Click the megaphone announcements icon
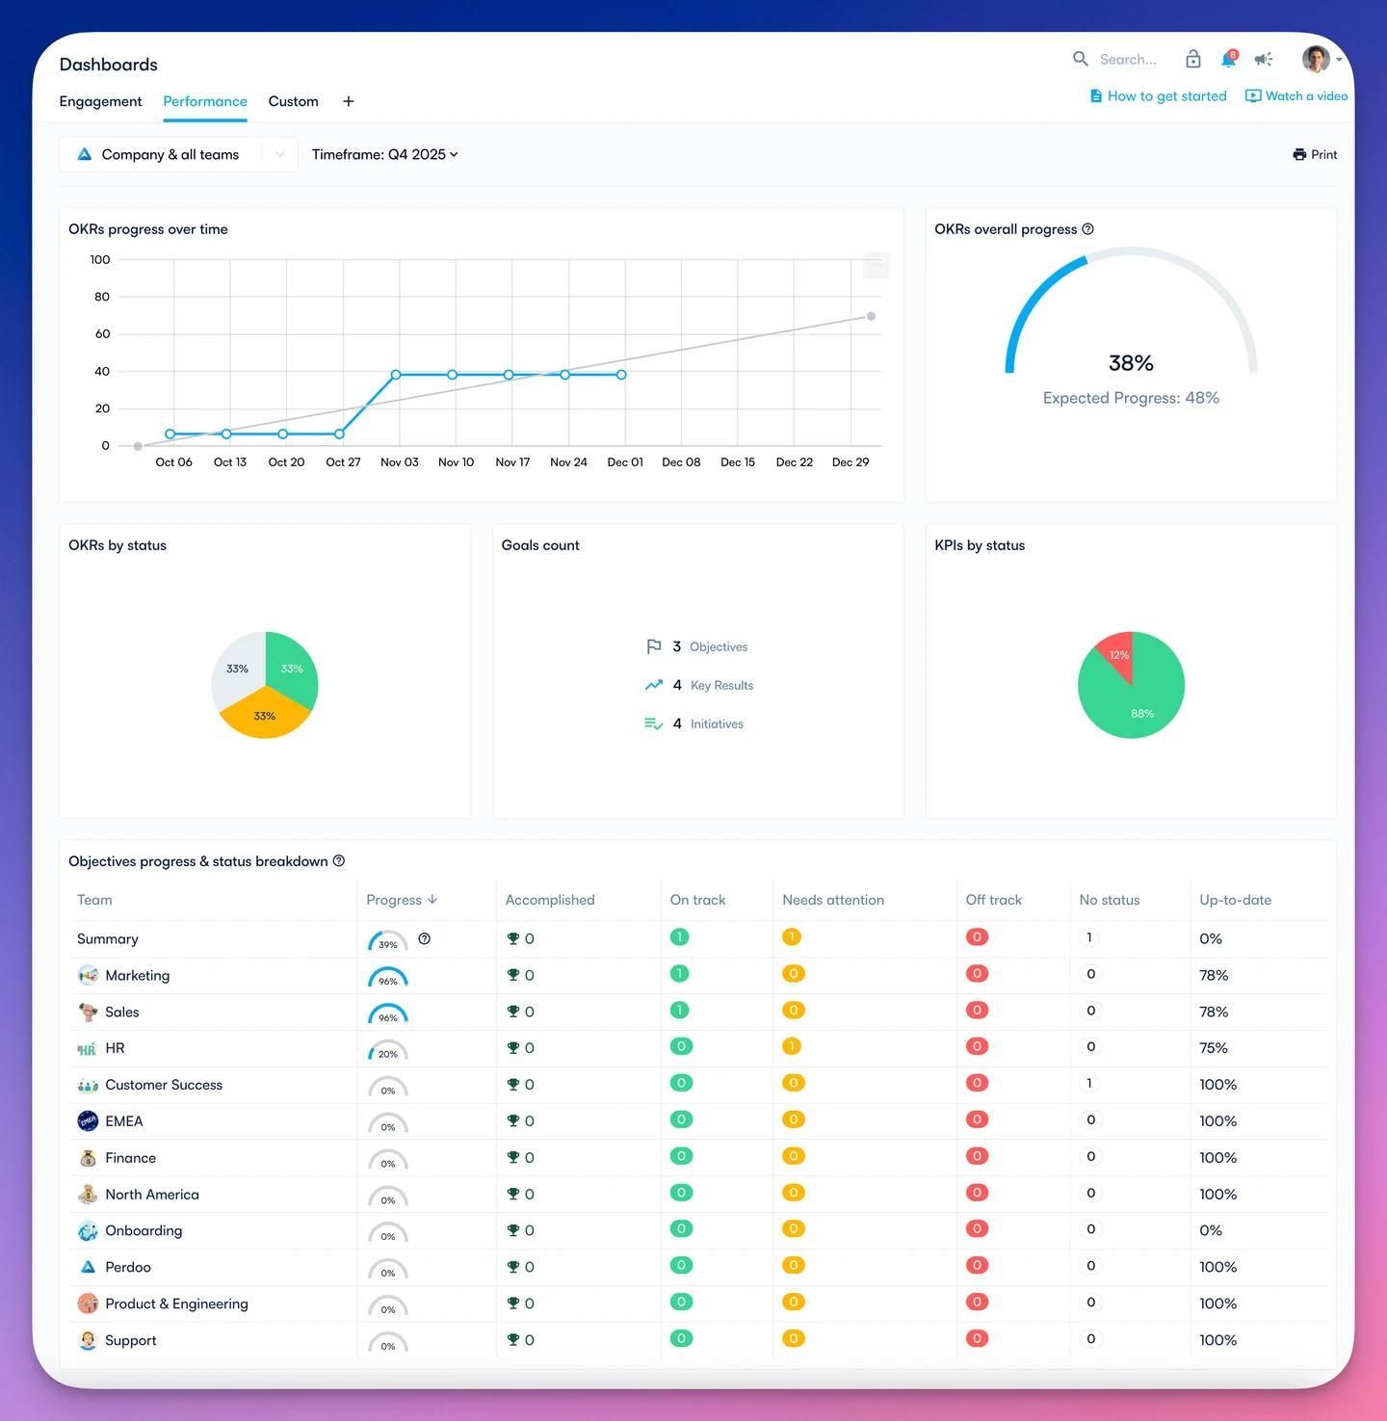1387x1421 pixels. tap(1264, 60)
